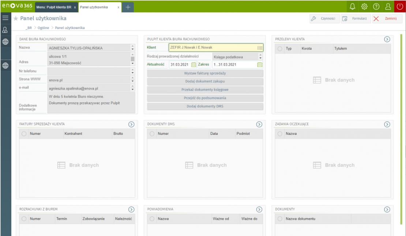Select all rows in Faktury sprzedaży klienta
This screenshot has height=236, width=406.
(24, 134)
